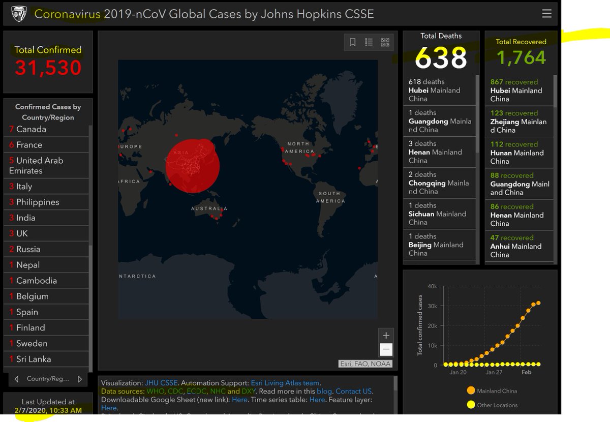The image size is (610, 422).
Task: Open the Esri Living Atlas team link
Action: tap(285, 383)
